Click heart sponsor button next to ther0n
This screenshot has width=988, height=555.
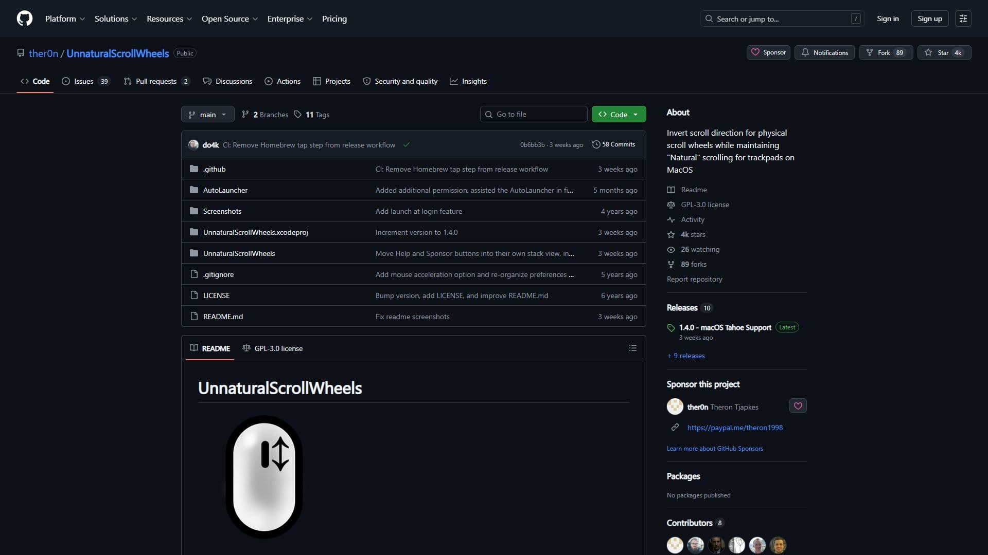[x=798, y=406]
